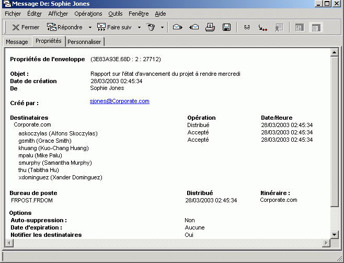This screenshot has width=344, height=263.
Task: Open the Opérations menu
Action: (x=88, y=14)
